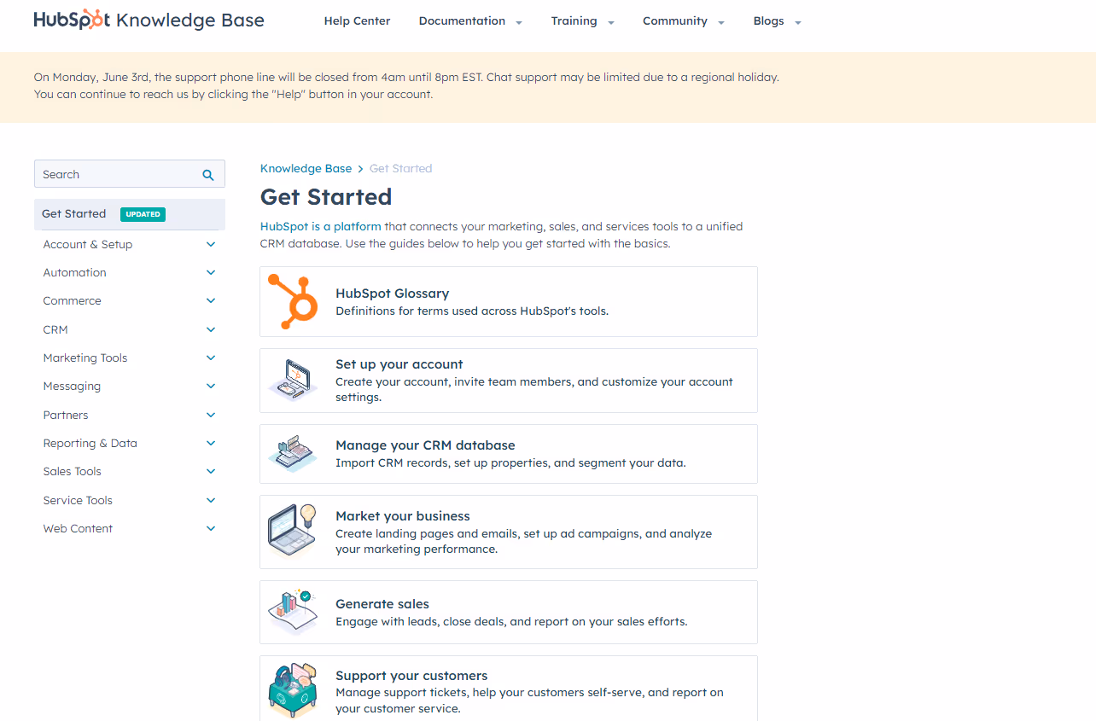The height and width of the screenshot is (721, 1096).
Task: Click the support phone line closure notice
Action: (x=406, y=85)
